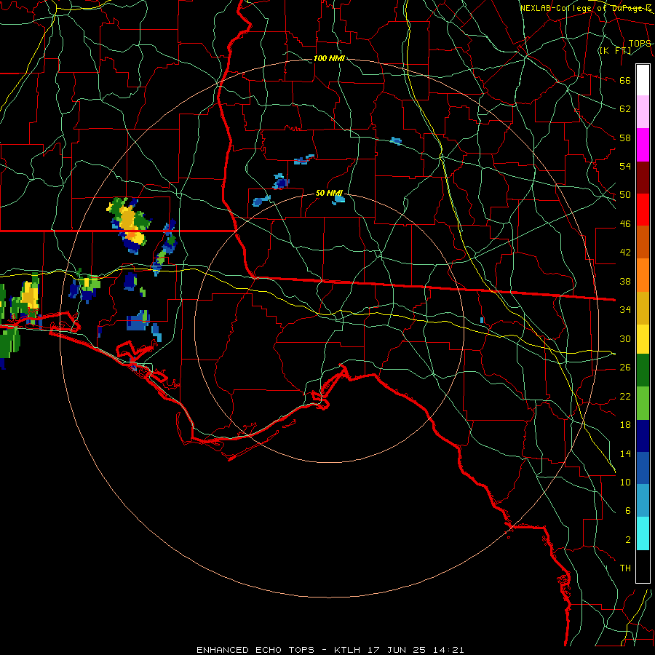This screenshot has height=655, width=655.
Task: Click the "46" legend label
Action: pos(625,224)
